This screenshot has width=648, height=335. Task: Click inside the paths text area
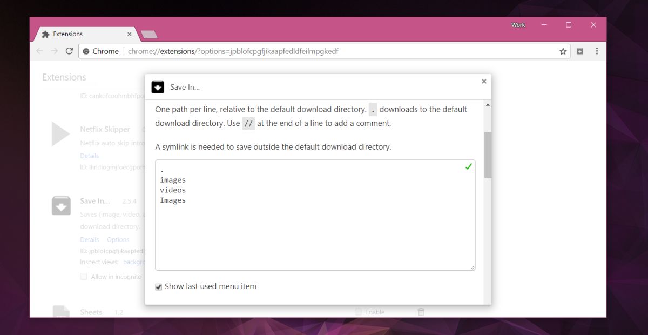pyautogui.click(x=315, y=215)
